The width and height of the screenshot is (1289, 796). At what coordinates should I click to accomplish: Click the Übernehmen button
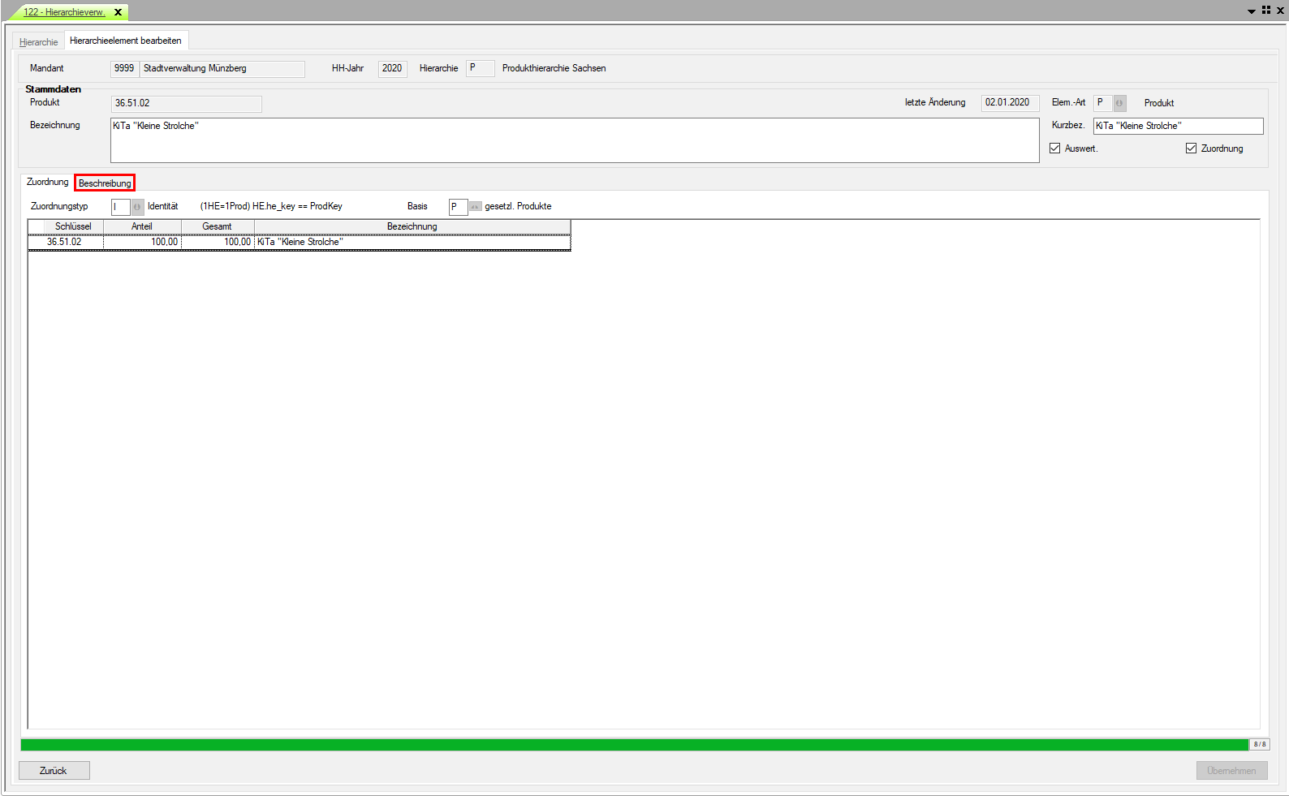(x=1231, y=771)
